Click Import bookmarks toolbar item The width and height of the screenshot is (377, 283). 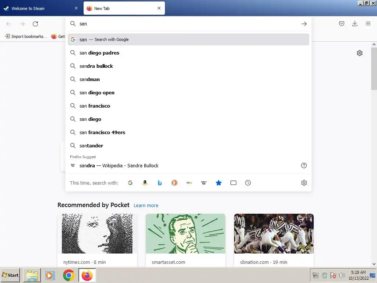coord(26,36)
